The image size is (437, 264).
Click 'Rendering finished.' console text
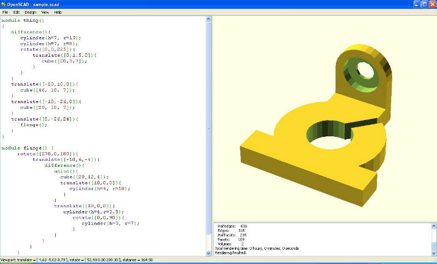(230, 253)
